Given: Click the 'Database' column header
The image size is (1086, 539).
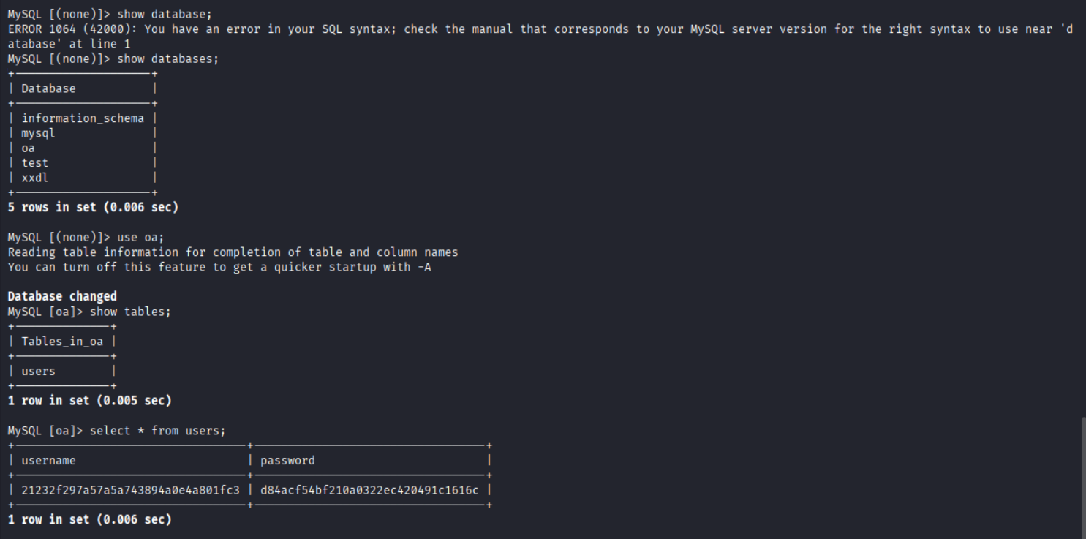Looking at the screenshot, I should pos(48,88).
